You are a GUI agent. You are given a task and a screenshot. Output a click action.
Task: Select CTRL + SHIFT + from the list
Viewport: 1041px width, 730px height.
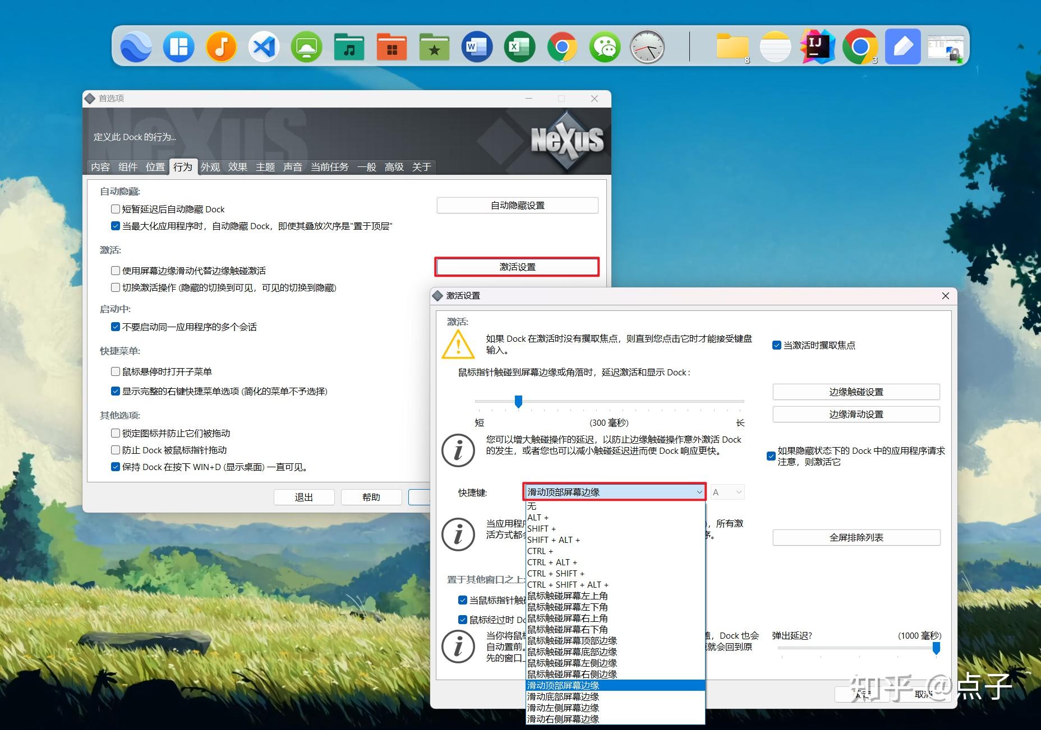556,573
